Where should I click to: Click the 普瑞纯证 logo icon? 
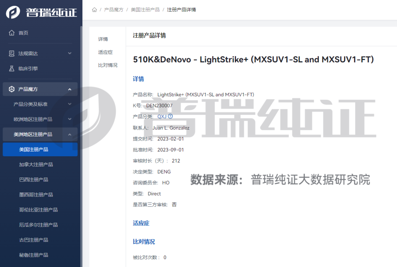point(13,12)
